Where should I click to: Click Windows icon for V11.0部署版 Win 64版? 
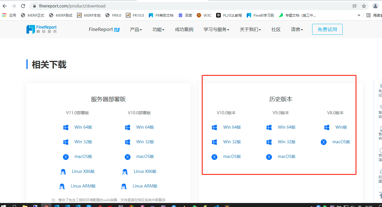66,127
